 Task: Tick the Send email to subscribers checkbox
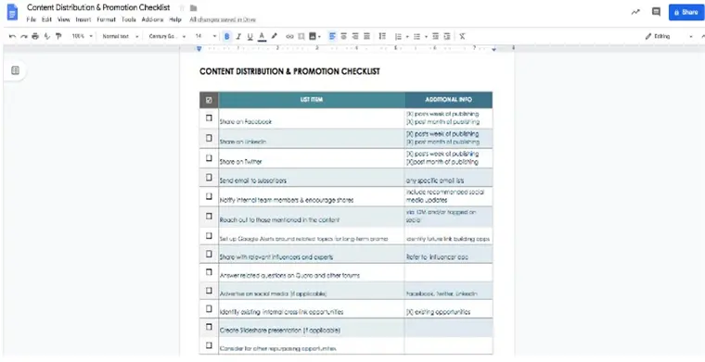pyautogui.click(x=209, y=177)
